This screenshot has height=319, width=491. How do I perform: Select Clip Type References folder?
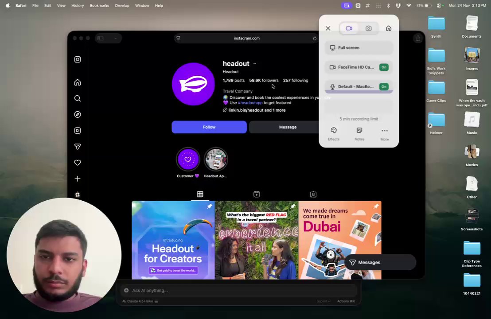pos(472,254)
